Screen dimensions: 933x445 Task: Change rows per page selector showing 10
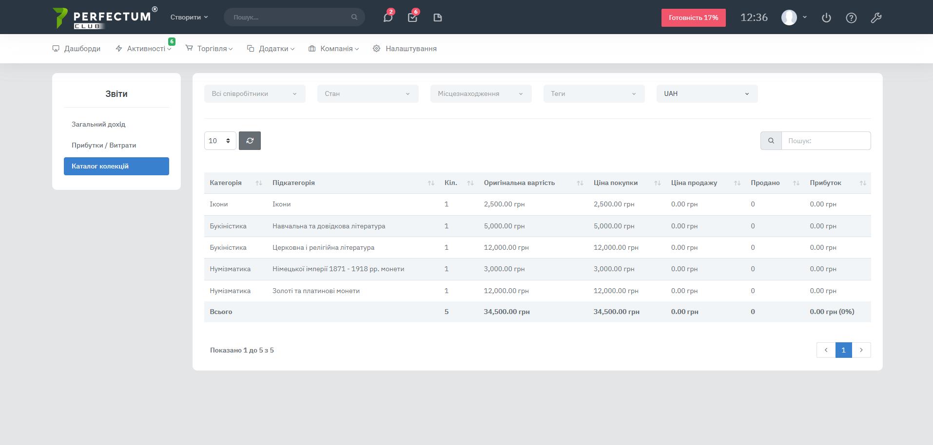tap(220, 141)
